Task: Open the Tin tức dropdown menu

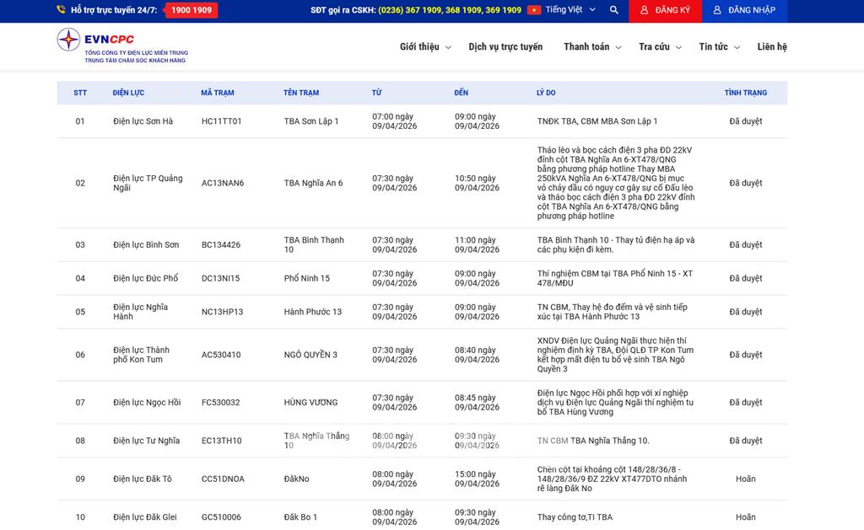Action: click(x=719, y=47)
